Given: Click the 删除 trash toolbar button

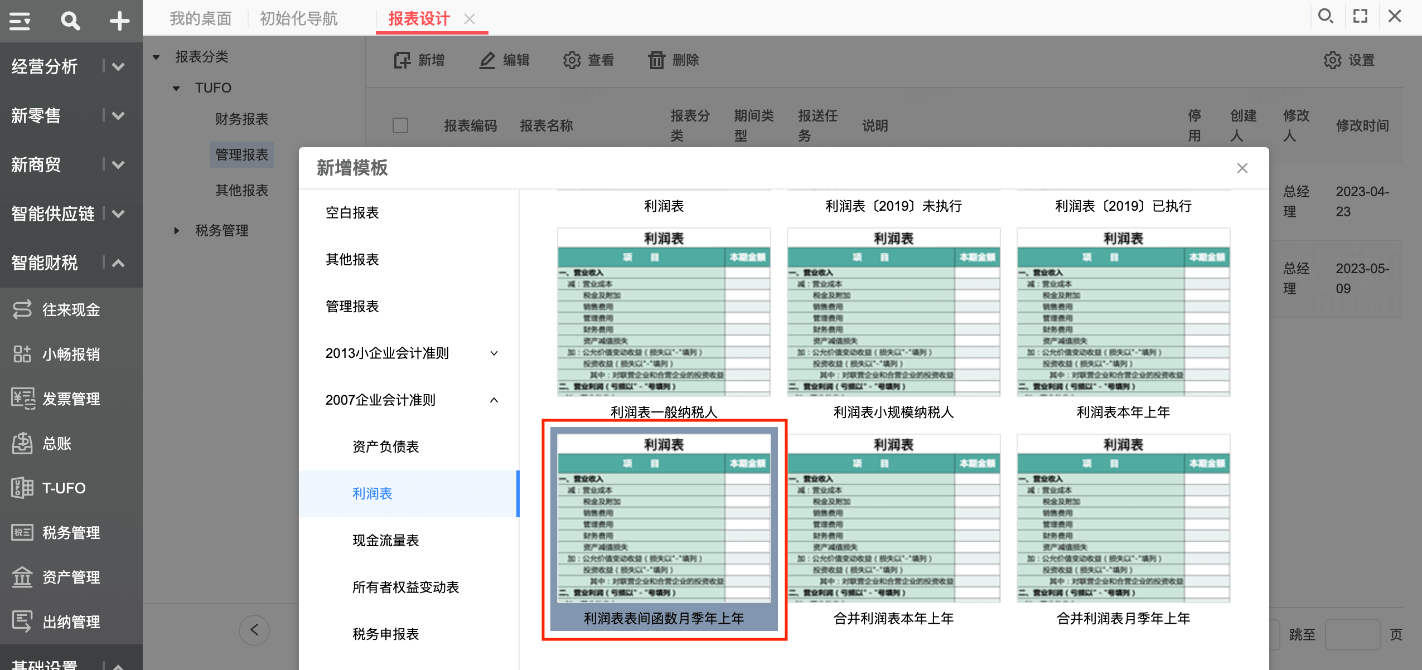Looking at the screenshot, I should [x=673, y=60].
